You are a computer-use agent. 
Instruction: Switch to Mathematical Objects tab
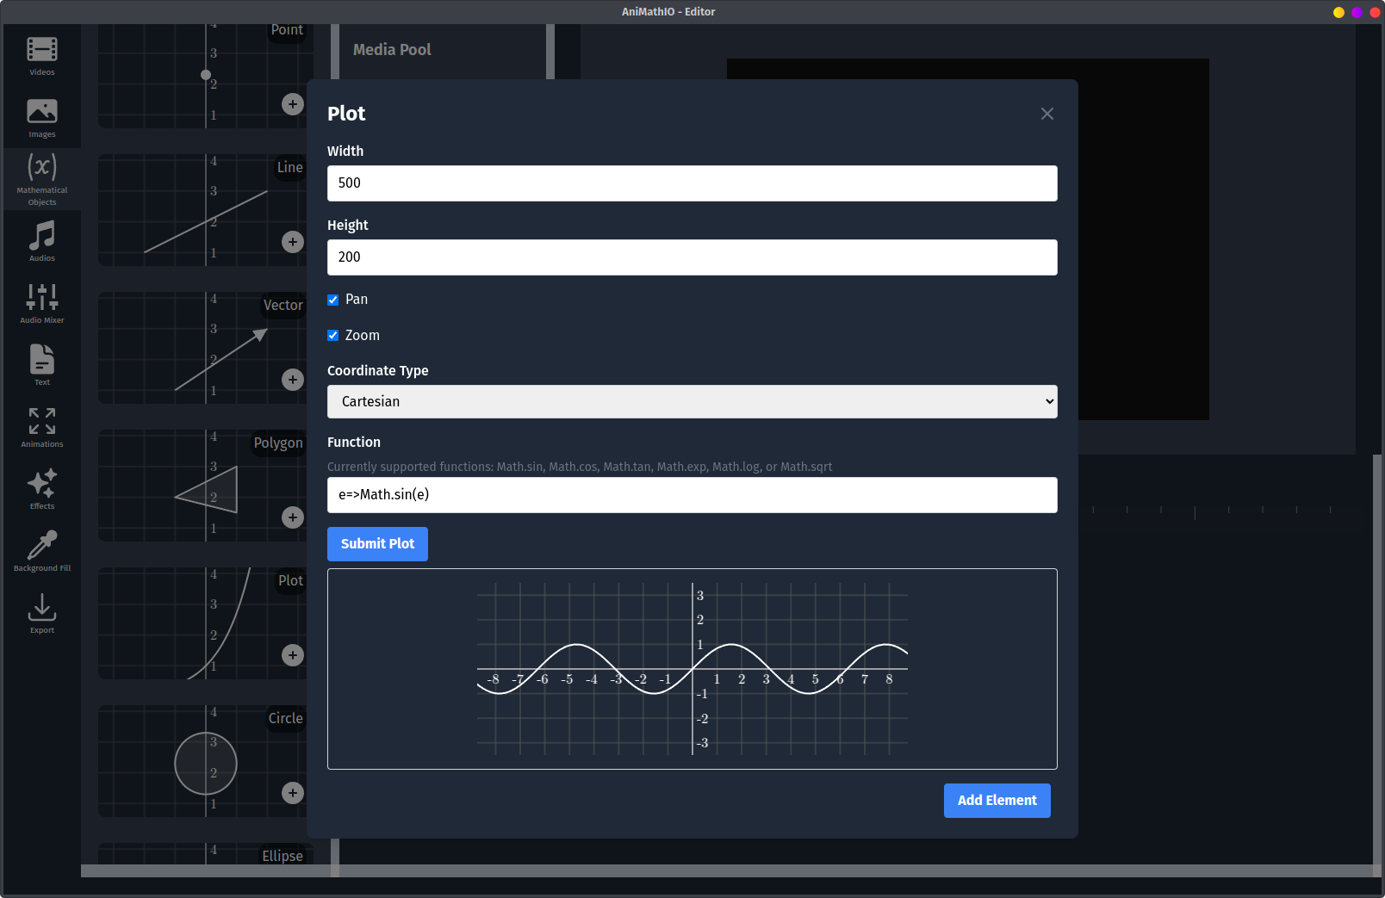click(41, 179)
